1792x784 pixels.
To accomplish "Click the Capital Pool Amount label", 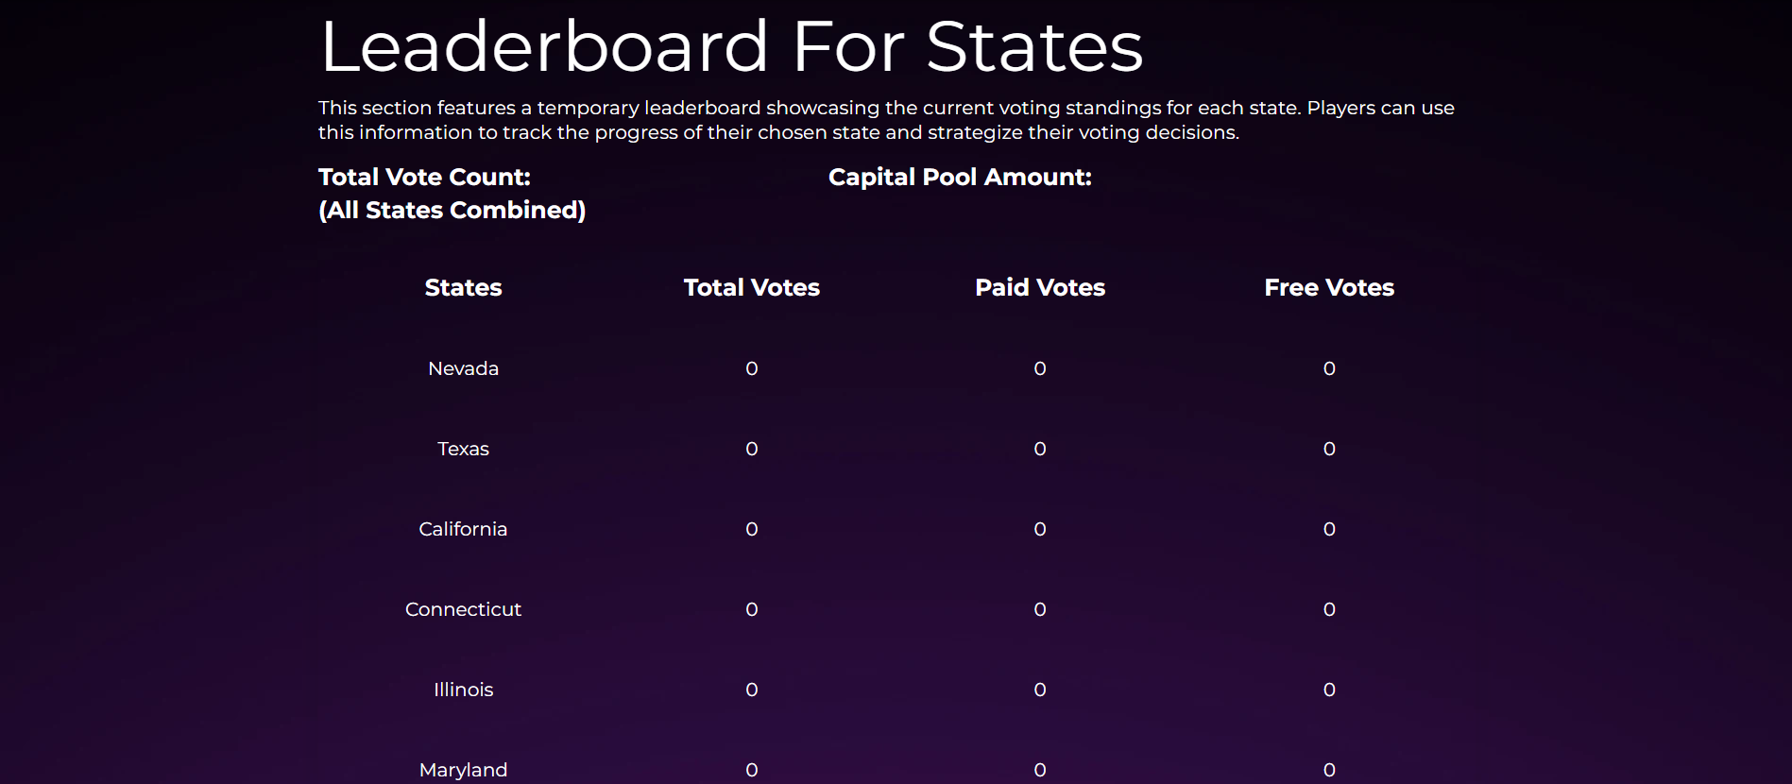I will click(x=960, y=177).
